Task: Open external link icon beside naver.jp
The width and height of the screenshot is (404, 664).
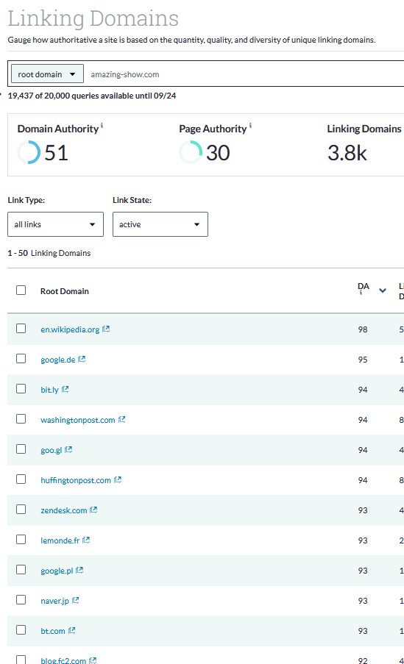Action: click(x=76, y=601)
